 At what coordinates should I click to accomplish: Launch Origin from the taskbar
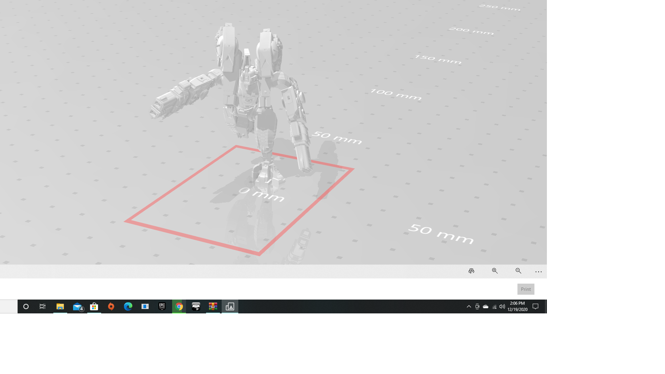point(111,306)
